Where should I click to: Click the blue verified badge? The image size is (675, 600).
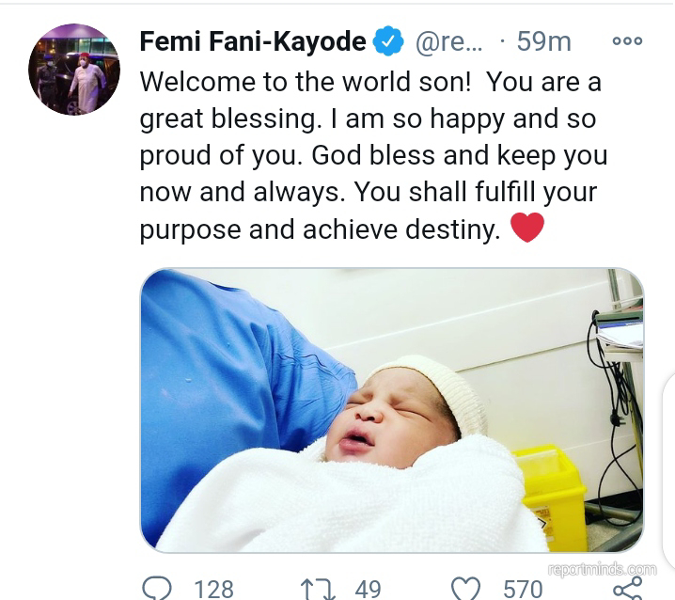[388, 41]
